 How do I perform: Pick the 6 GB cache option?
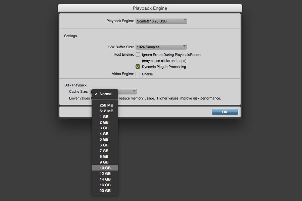click(104, 145)
